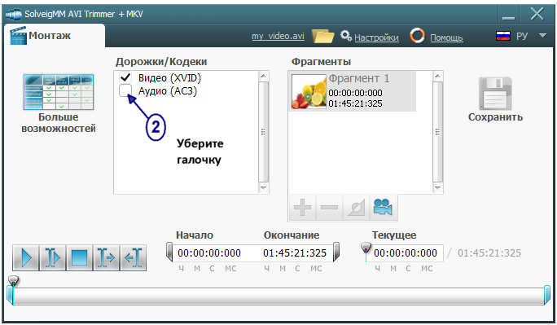Click the gray total duration 01:45:21:325
The width and height of the screenshot is (557, 325).
click(489, 253)
